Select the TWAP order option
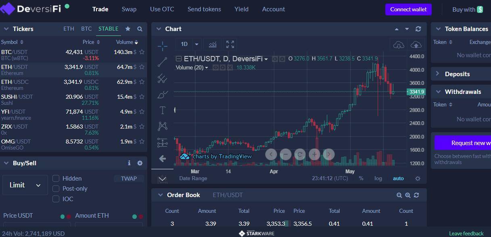This screenshot has width=491, height=237. 129,179
